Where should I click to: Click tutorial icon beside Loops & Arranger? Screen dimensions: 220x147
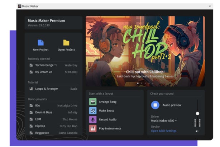(x=31, y=89)
